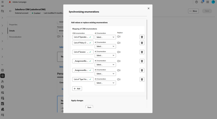Open AC Enumeration dropdown for 'List of Operatio'
217x119 pixels.
coord(105,37)
